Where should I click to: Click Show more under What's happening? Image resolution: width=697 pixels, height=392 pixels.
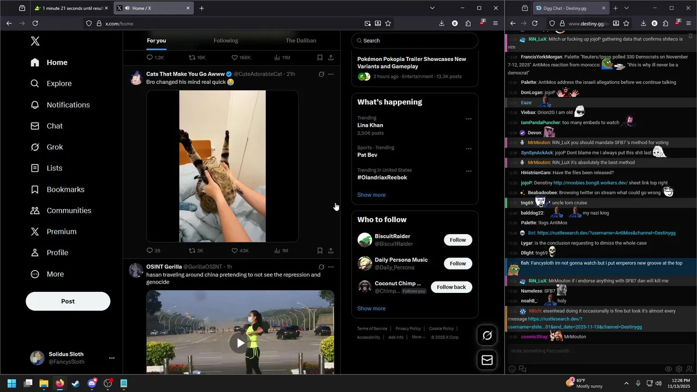[x=371, y=195]
